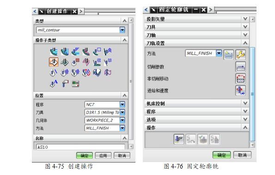Open the 方法 MILL_FINISH dropdown in 创建操作
Viewport: 275px width, 175px height.
tap(122, 128)
